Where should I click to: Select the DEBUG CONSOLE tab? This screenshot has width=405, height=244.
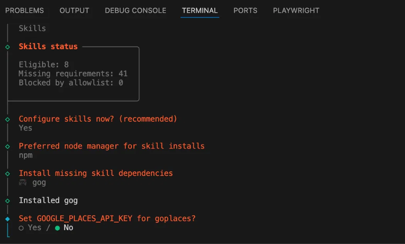(135, 11)
